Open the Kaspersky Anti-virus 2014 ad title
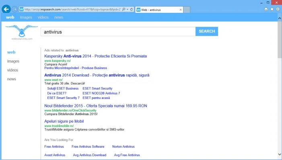This screenshot has height=160, width=282. click(95, 56)
